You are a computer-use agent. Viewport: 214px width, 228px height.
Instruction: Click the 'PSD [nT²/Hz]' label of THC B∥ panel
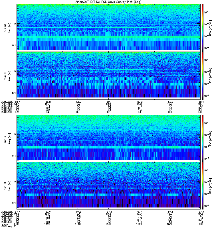tap(210, 186)
